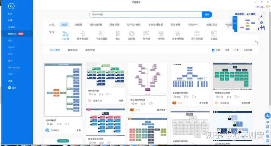Image resolution: width=271 pixels, height=146 pixels.
Task: Select the 时间线 icon
Action: (161, 33)
